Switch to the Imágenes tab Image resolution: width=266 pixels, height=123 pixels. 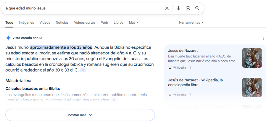click(26, 23)
